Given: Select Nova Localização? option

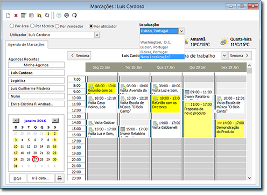Looking at the screenshot, I should click(x=162, y=57).
